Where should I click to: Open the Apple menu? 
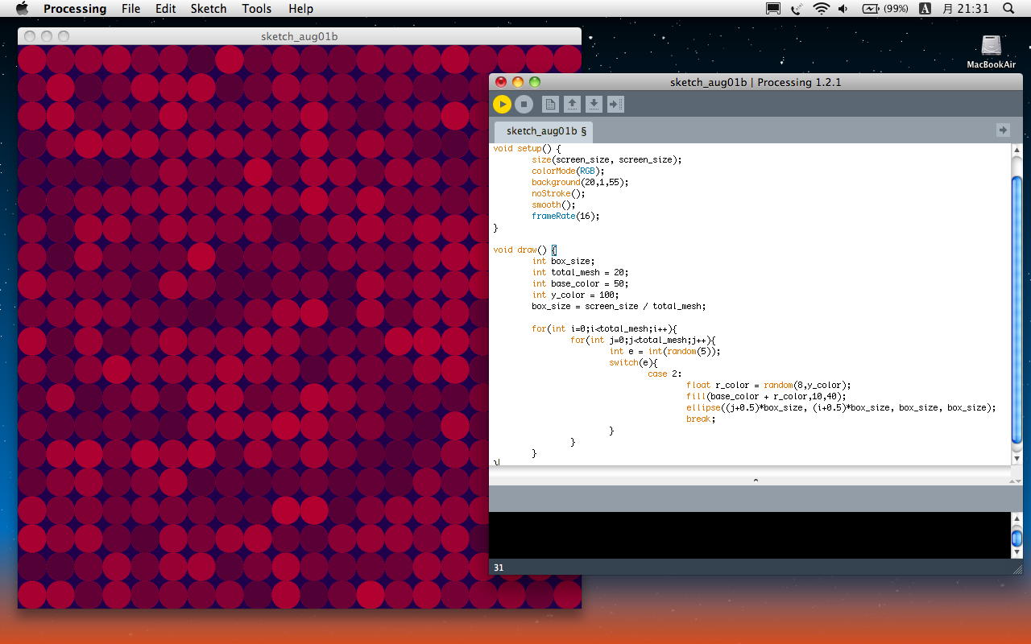click(x=22, y=9)
